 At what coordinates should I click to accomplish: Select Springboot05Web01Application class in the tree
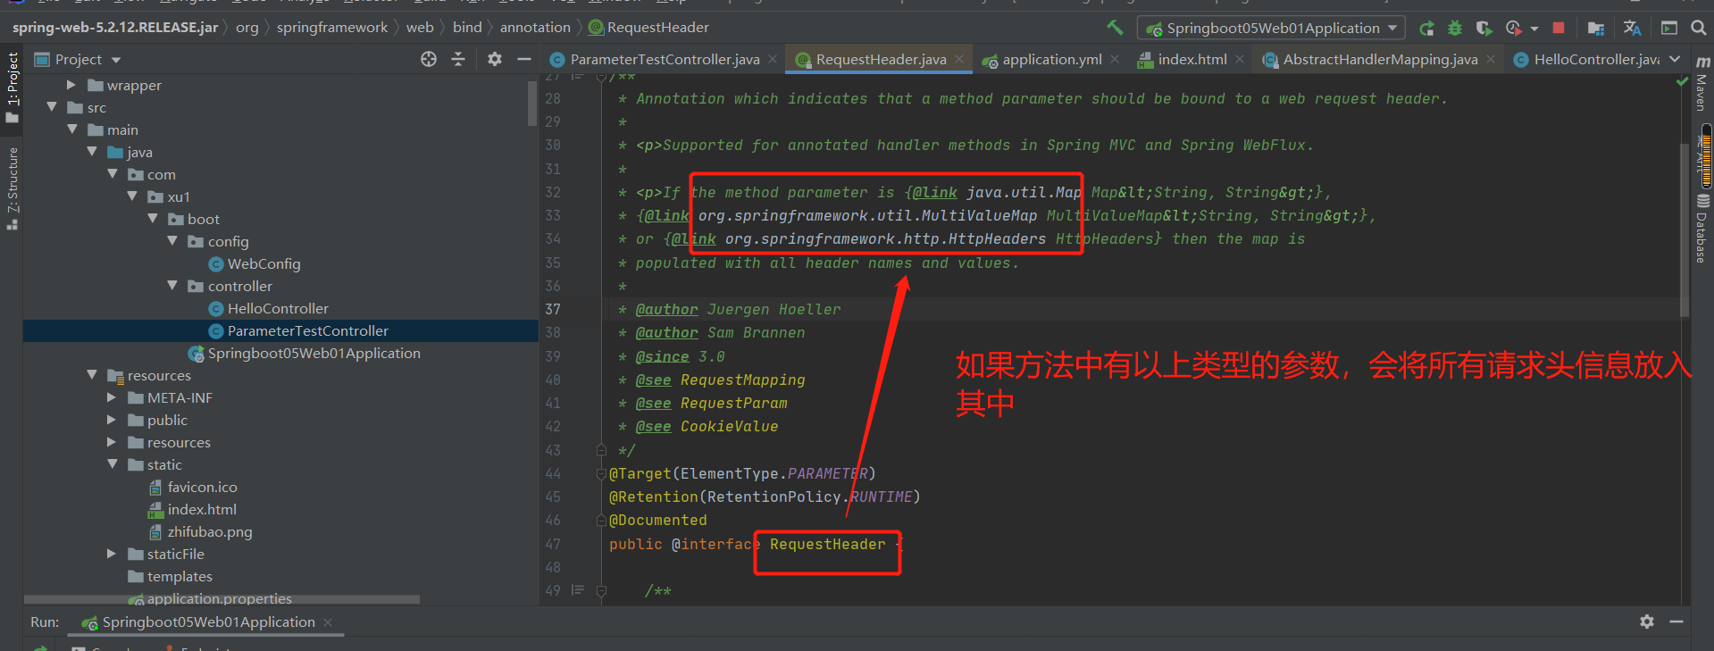click(x=314, y=353)
